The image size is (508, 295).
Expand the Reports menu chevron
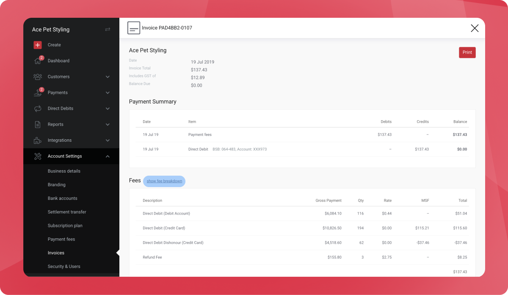(108, 124)
